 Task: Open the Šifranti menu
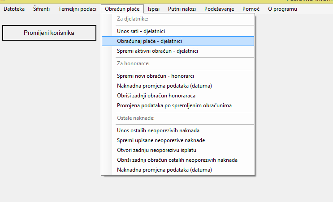pyautogui.click(x=41, y=8)
